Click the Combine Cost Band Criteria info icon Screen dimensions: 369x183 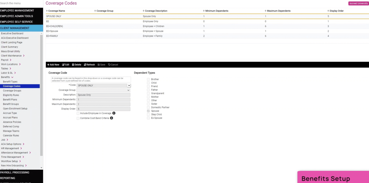pos(111,118)
